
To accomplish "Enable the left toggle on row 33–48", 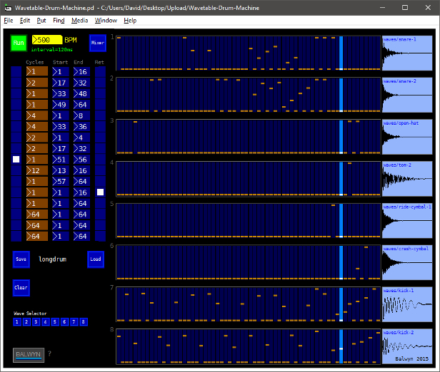I will 16,94.
